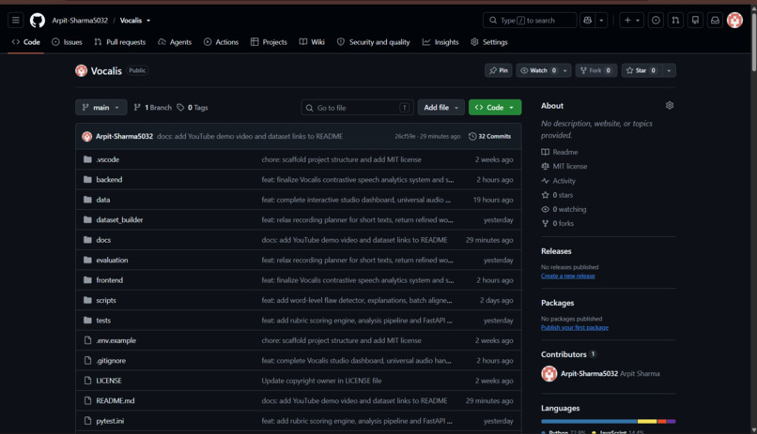Open the notifications inbox icon
This screenshot has width=757, height=434.
pos(715,21)
